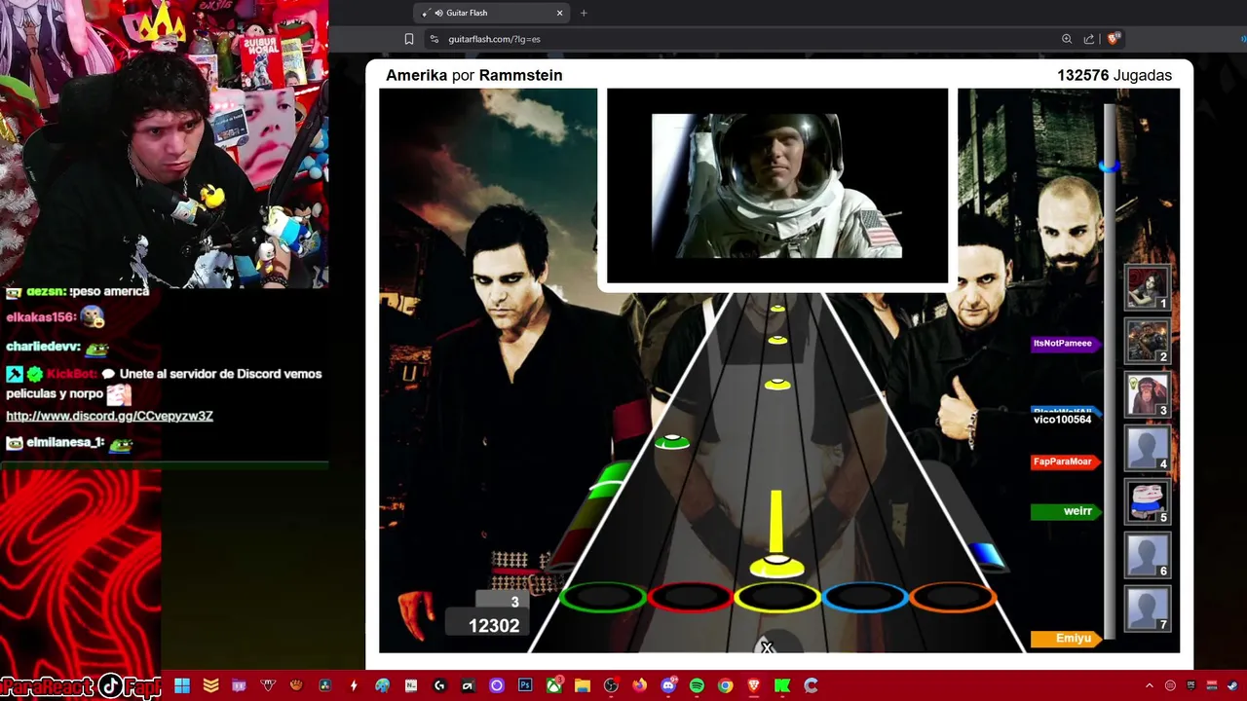Open the Twitch app in taskbar
The height and width of the screenshot is (701, 1247).
(x=239, y=685)
